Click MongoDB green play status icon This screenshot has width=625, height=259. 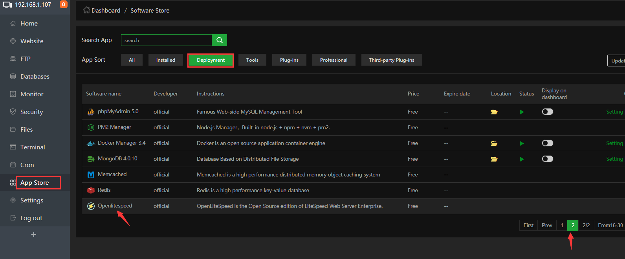click(x=522, y=159)
